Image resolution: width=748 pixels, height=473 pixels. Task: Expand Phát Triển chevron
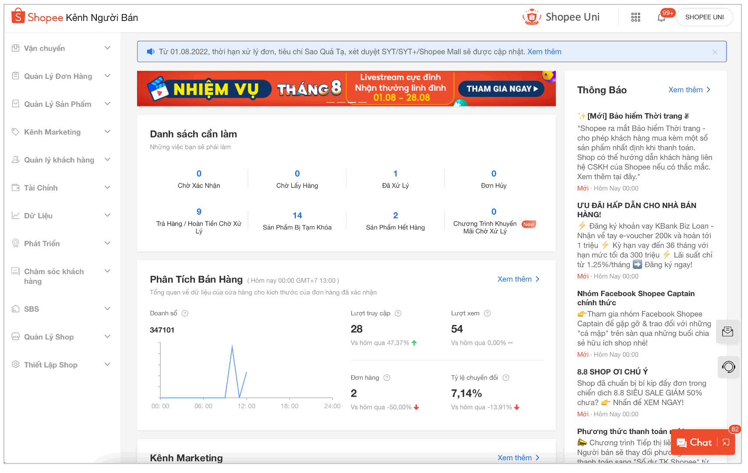click(107, 243)
